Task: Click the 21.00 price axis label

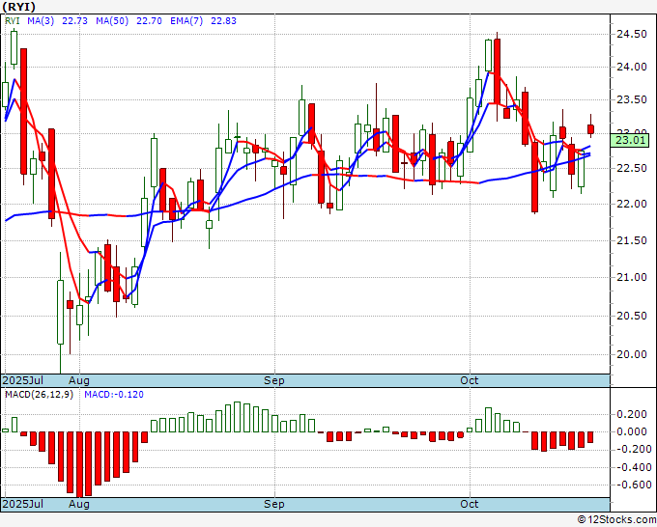Action: click(632, 277)
